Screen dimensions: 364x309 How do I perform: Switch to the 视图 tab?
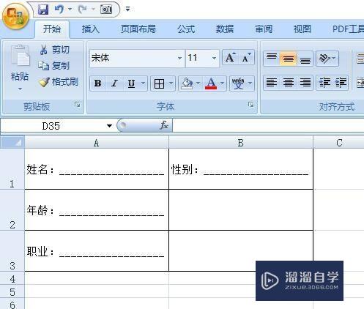[x=302, y=29]
